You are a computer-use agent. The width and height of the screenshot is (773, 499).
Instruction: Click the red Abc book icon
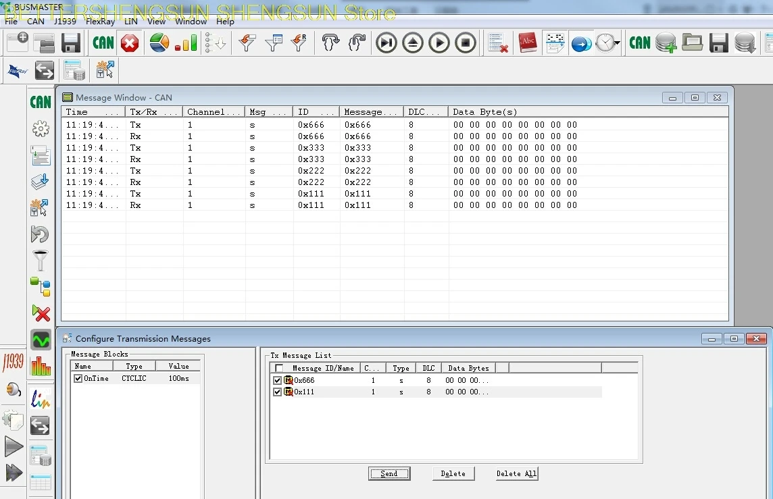528,43
